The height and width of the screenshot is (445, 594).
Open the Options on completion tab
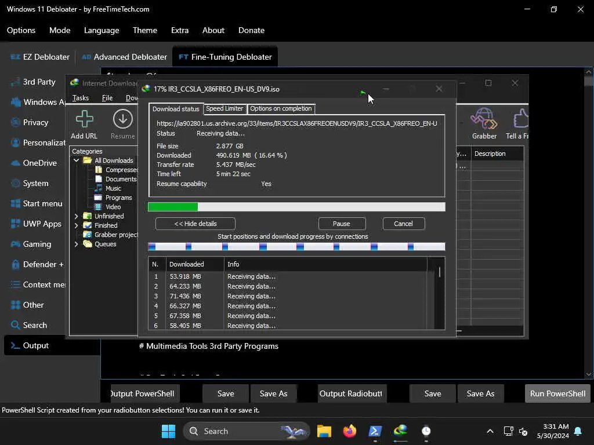tap(281, 108)
